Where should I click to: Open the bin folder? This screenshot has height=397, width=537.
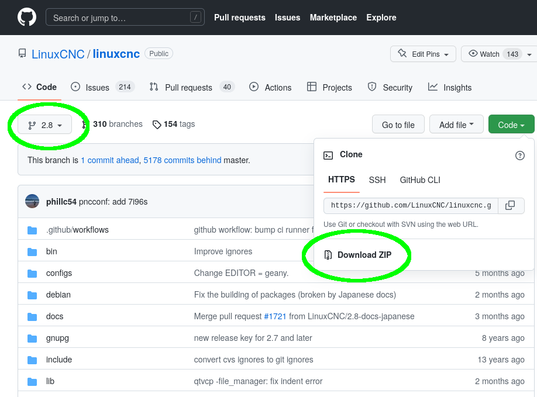coord(51,251)
